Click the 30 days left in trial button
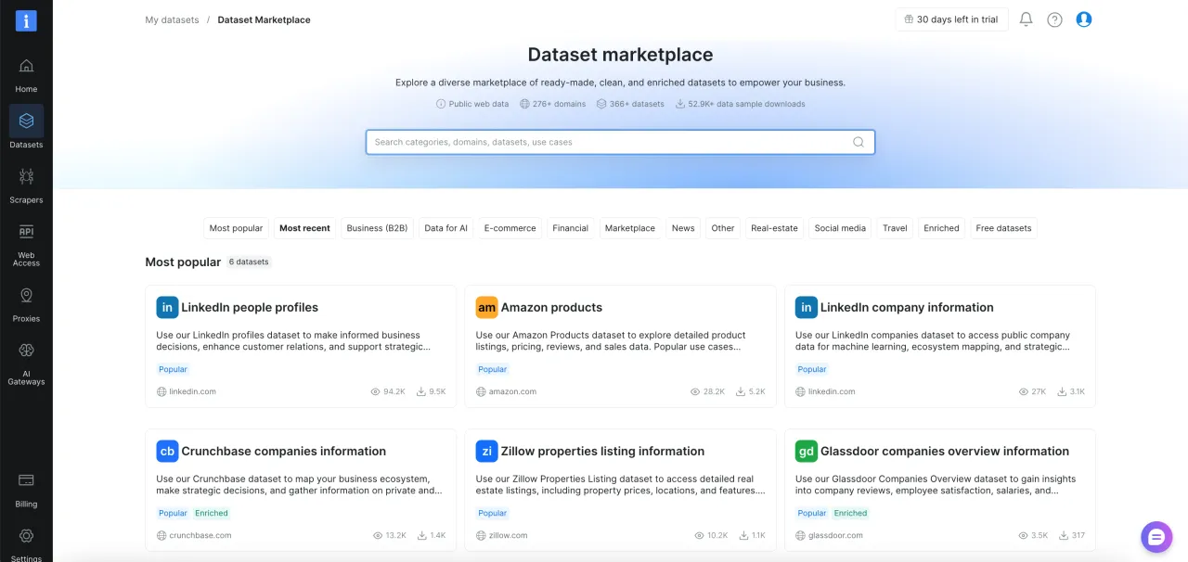The width and height of the screenshot is (1188, 562). pos(951,19)
